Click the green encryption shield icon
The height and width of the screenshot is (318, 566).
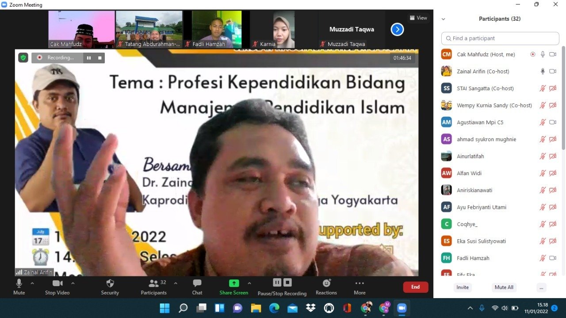tap(23, 57)
